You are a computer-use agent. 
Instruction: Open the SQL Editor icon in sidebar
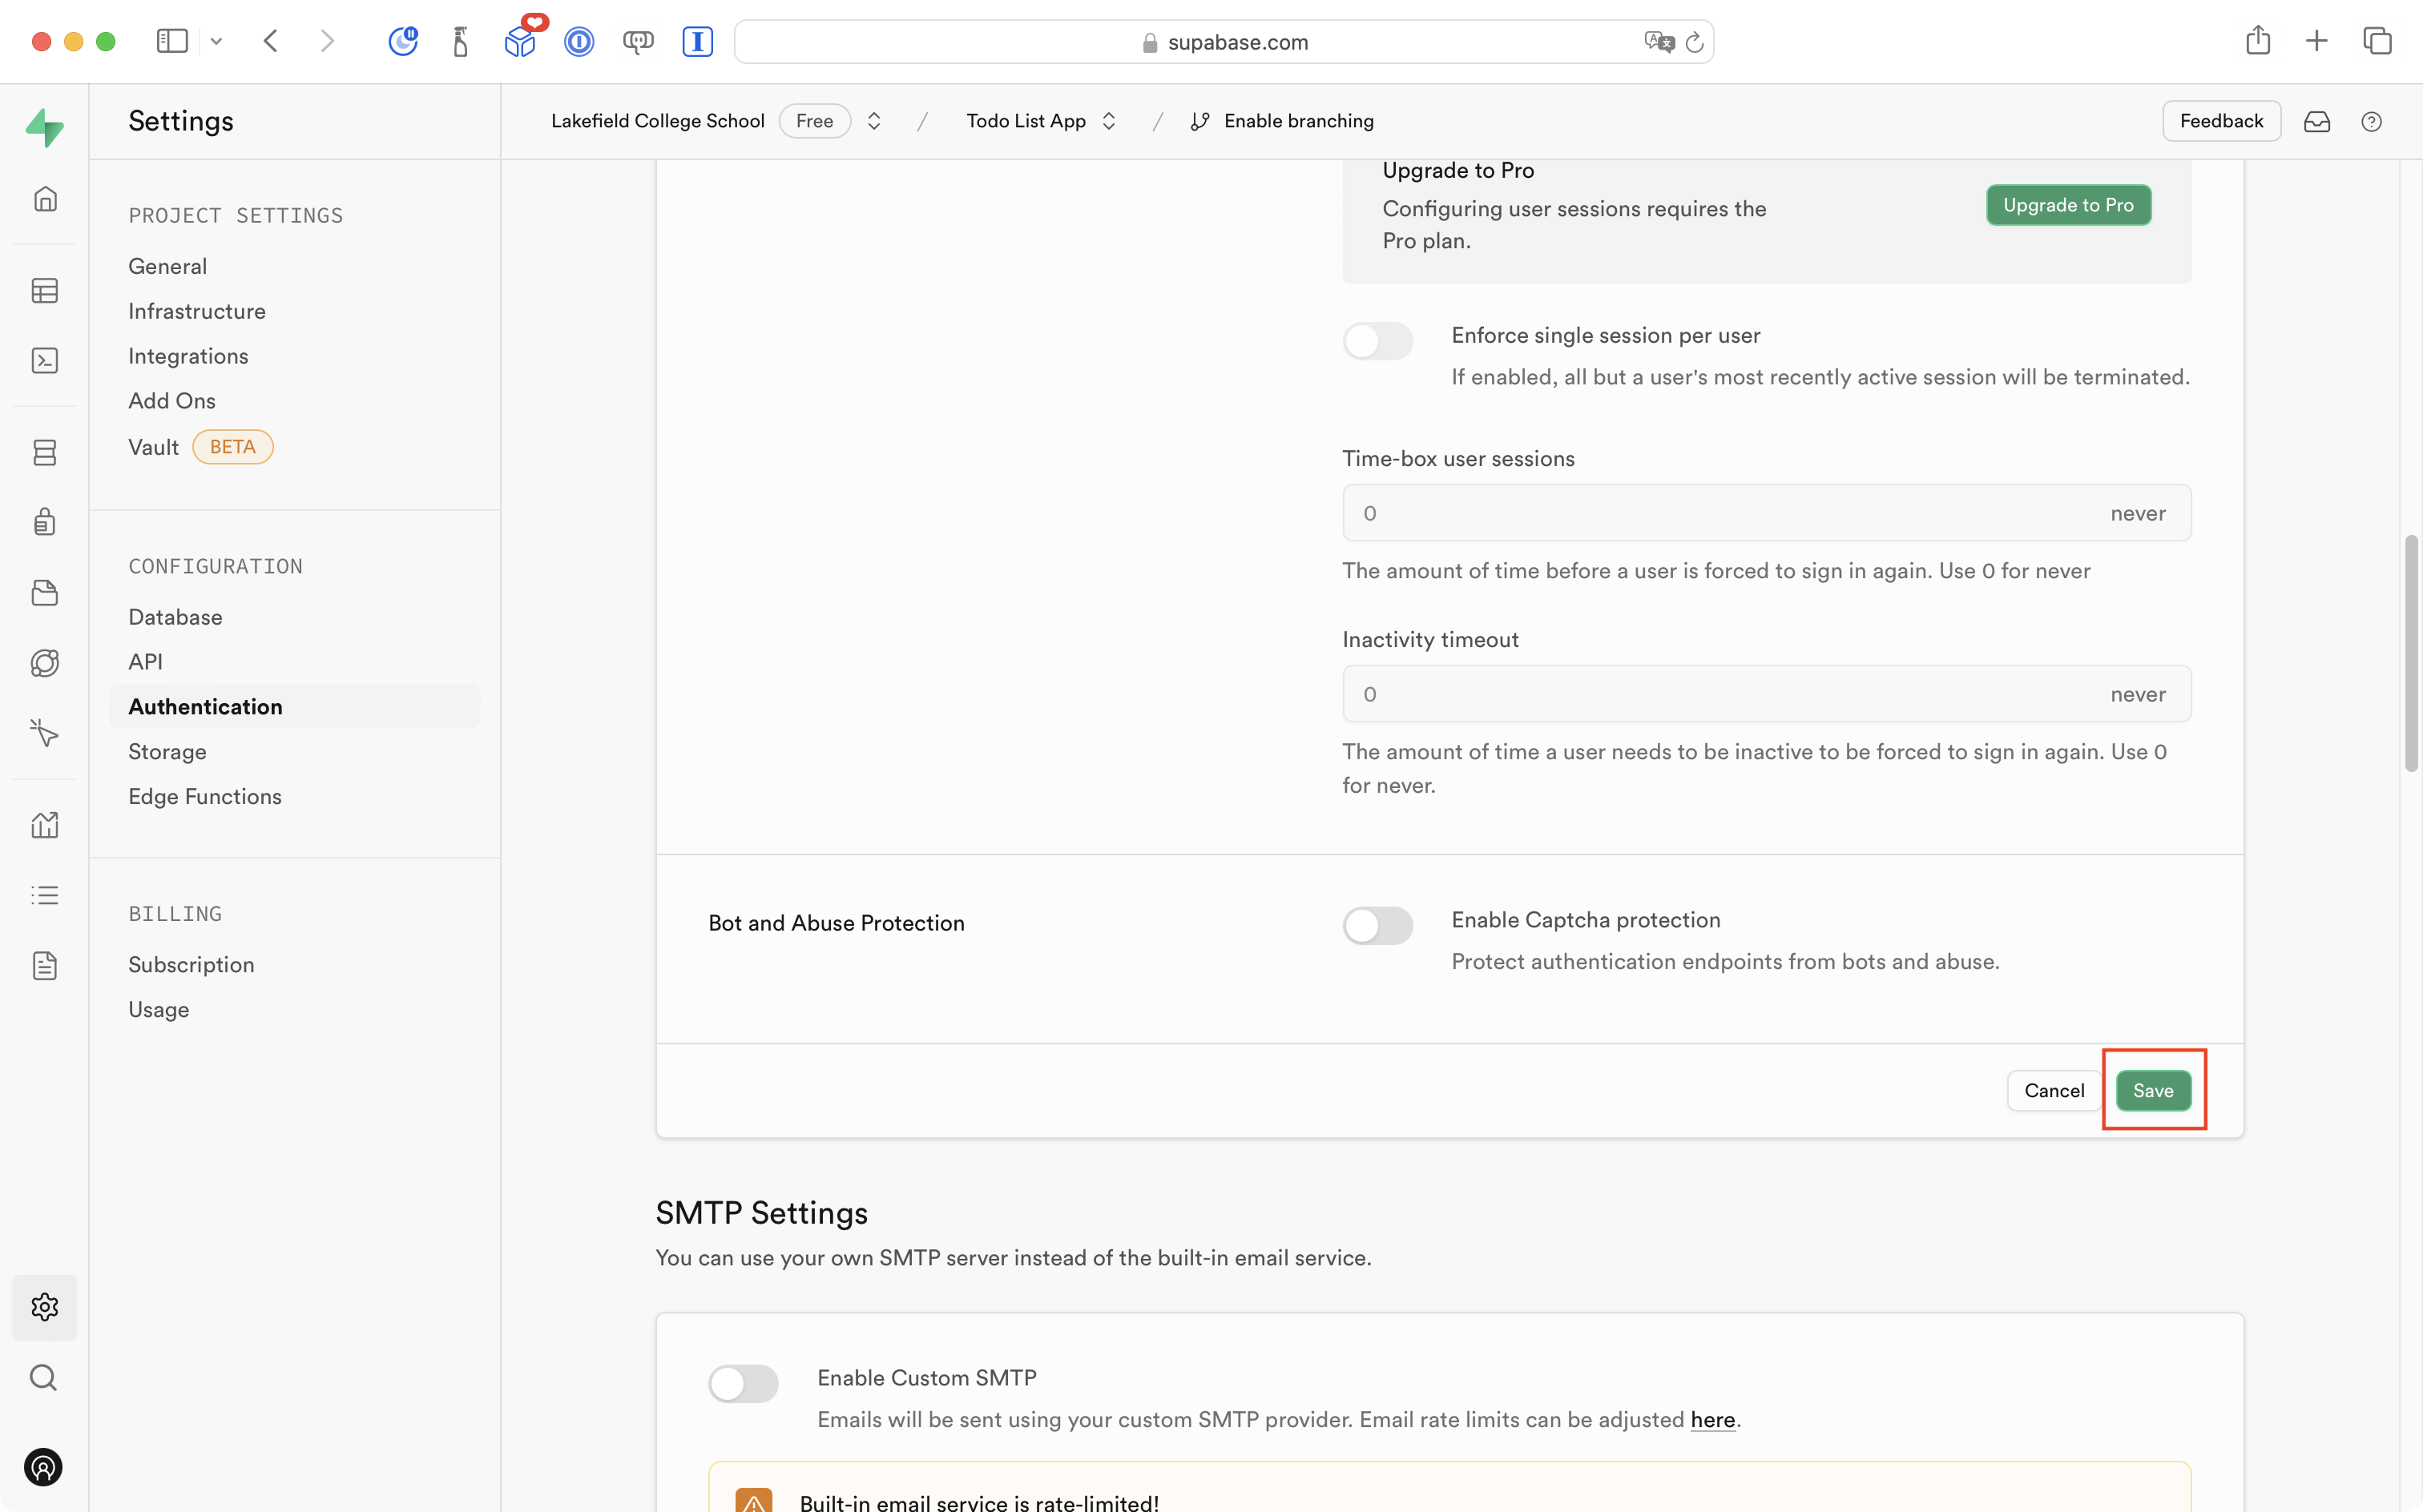pos(44,360)
